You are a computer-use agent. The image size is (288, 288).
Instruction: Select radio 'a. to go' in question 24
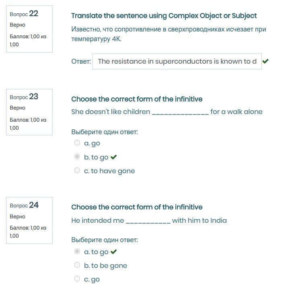[77, 252]
